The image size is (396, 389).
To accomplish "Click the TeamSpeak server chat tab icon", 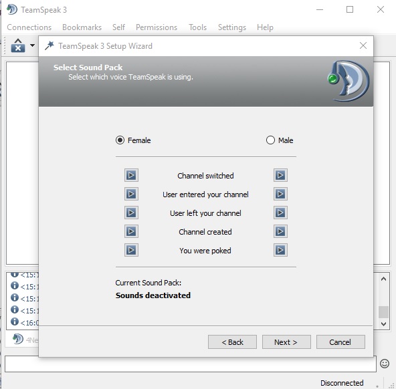I will click(x=17, y=339).
